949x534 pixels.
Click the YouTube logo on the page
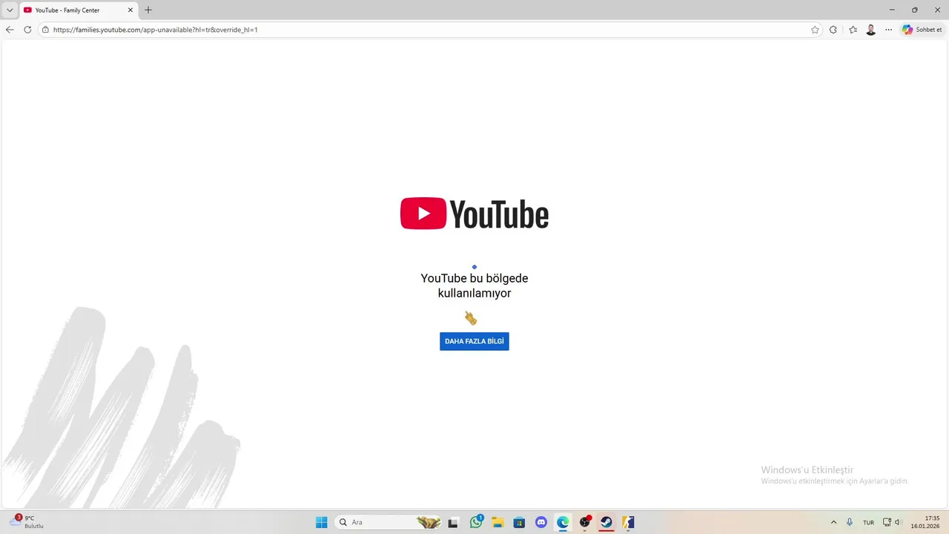(474, 214)
